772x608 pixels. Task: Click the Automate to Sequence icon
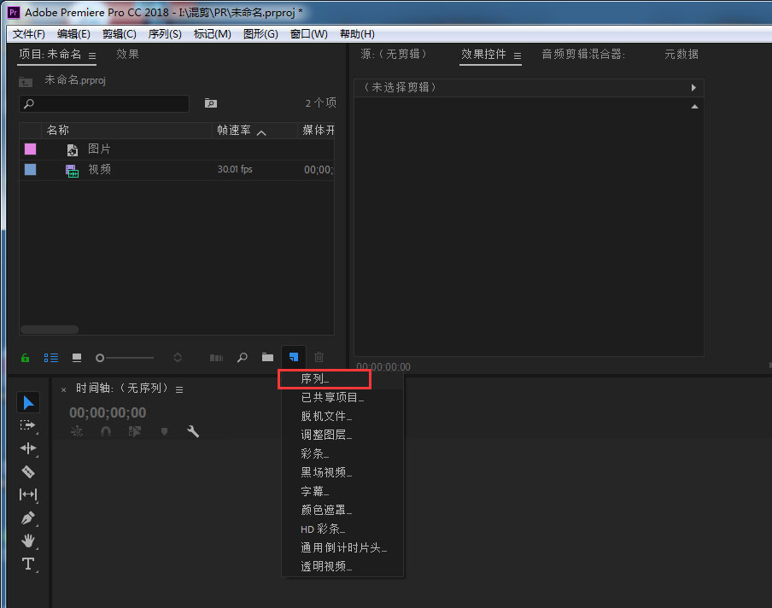click(x=217, y=358)
